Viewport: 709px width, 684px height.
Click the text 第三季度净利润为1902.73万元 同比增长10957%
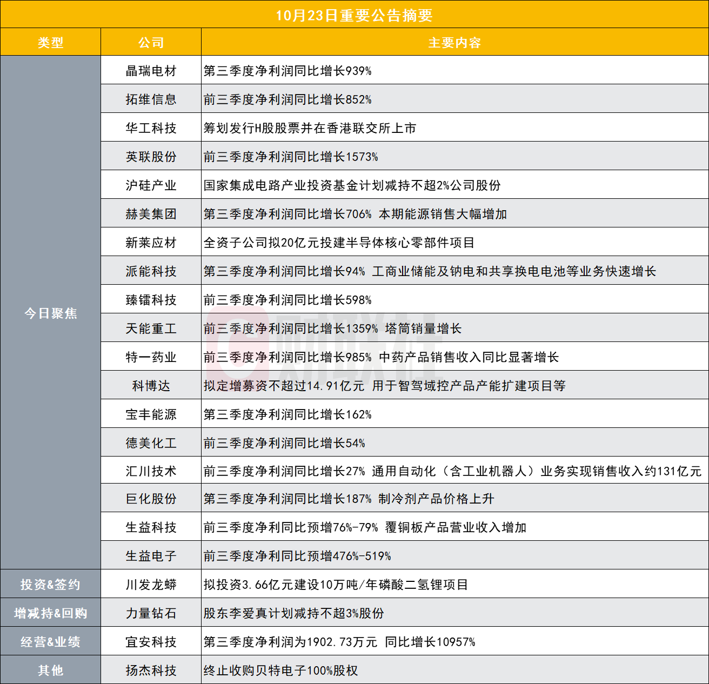tap(339, 642)
